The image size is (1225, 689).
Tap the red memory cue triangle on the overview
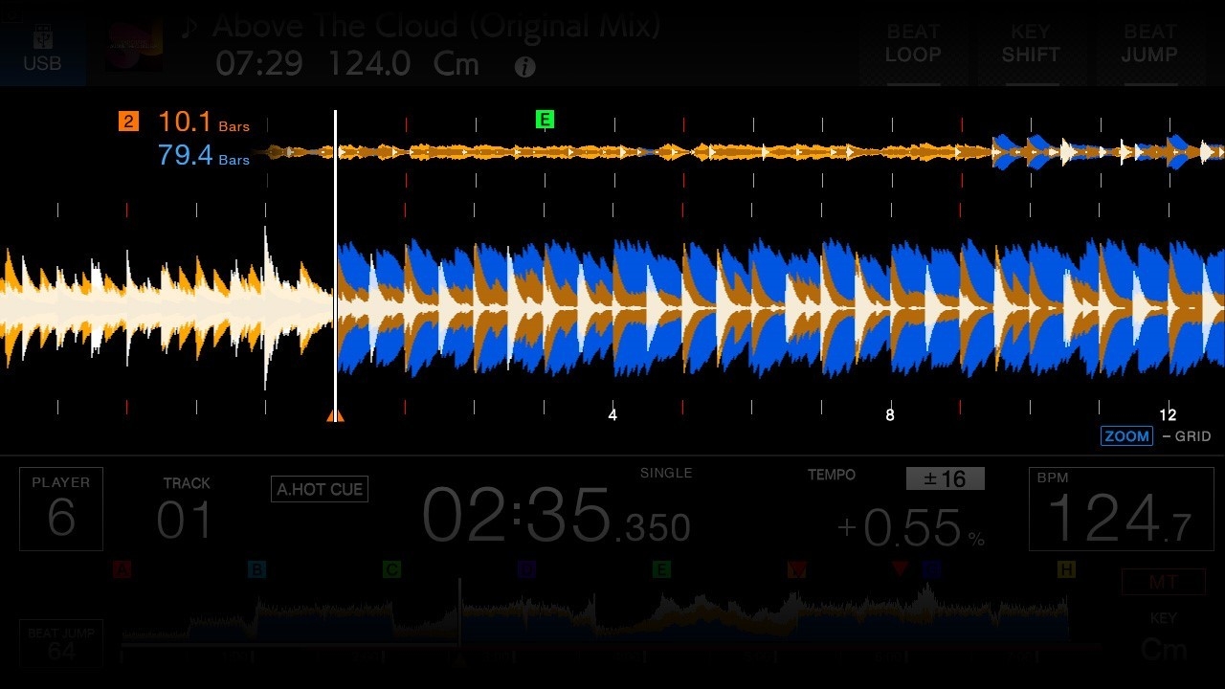[900, 568]
